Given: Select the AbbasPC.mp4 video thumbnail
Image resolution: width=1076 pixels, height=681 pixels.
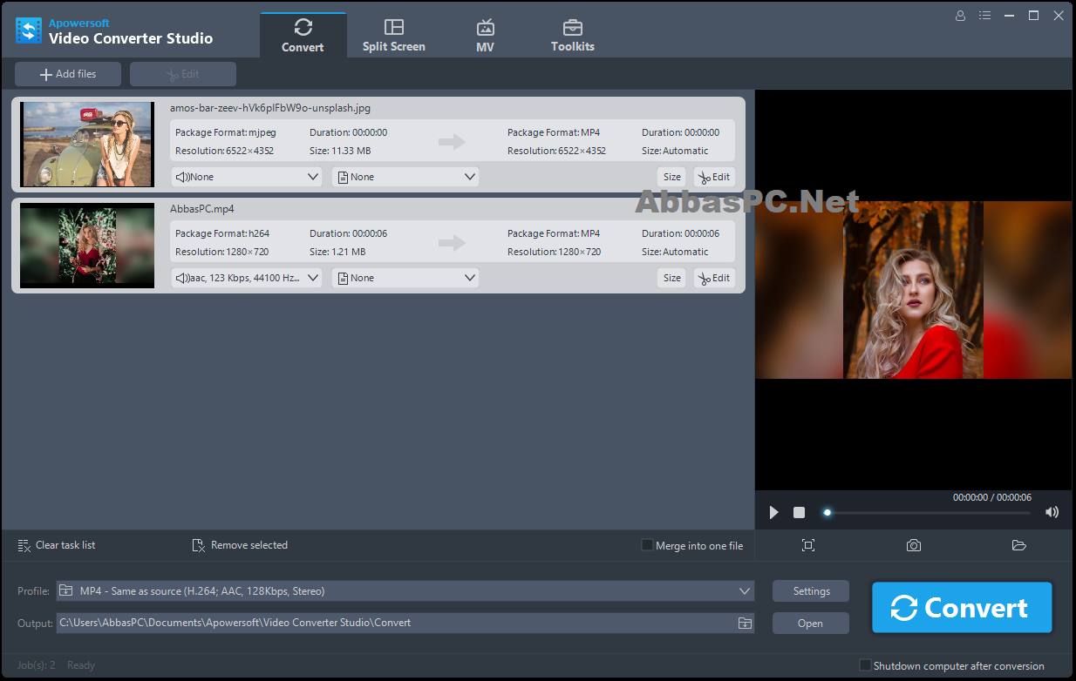Looking at the screenshot, I should click(87, 246).
